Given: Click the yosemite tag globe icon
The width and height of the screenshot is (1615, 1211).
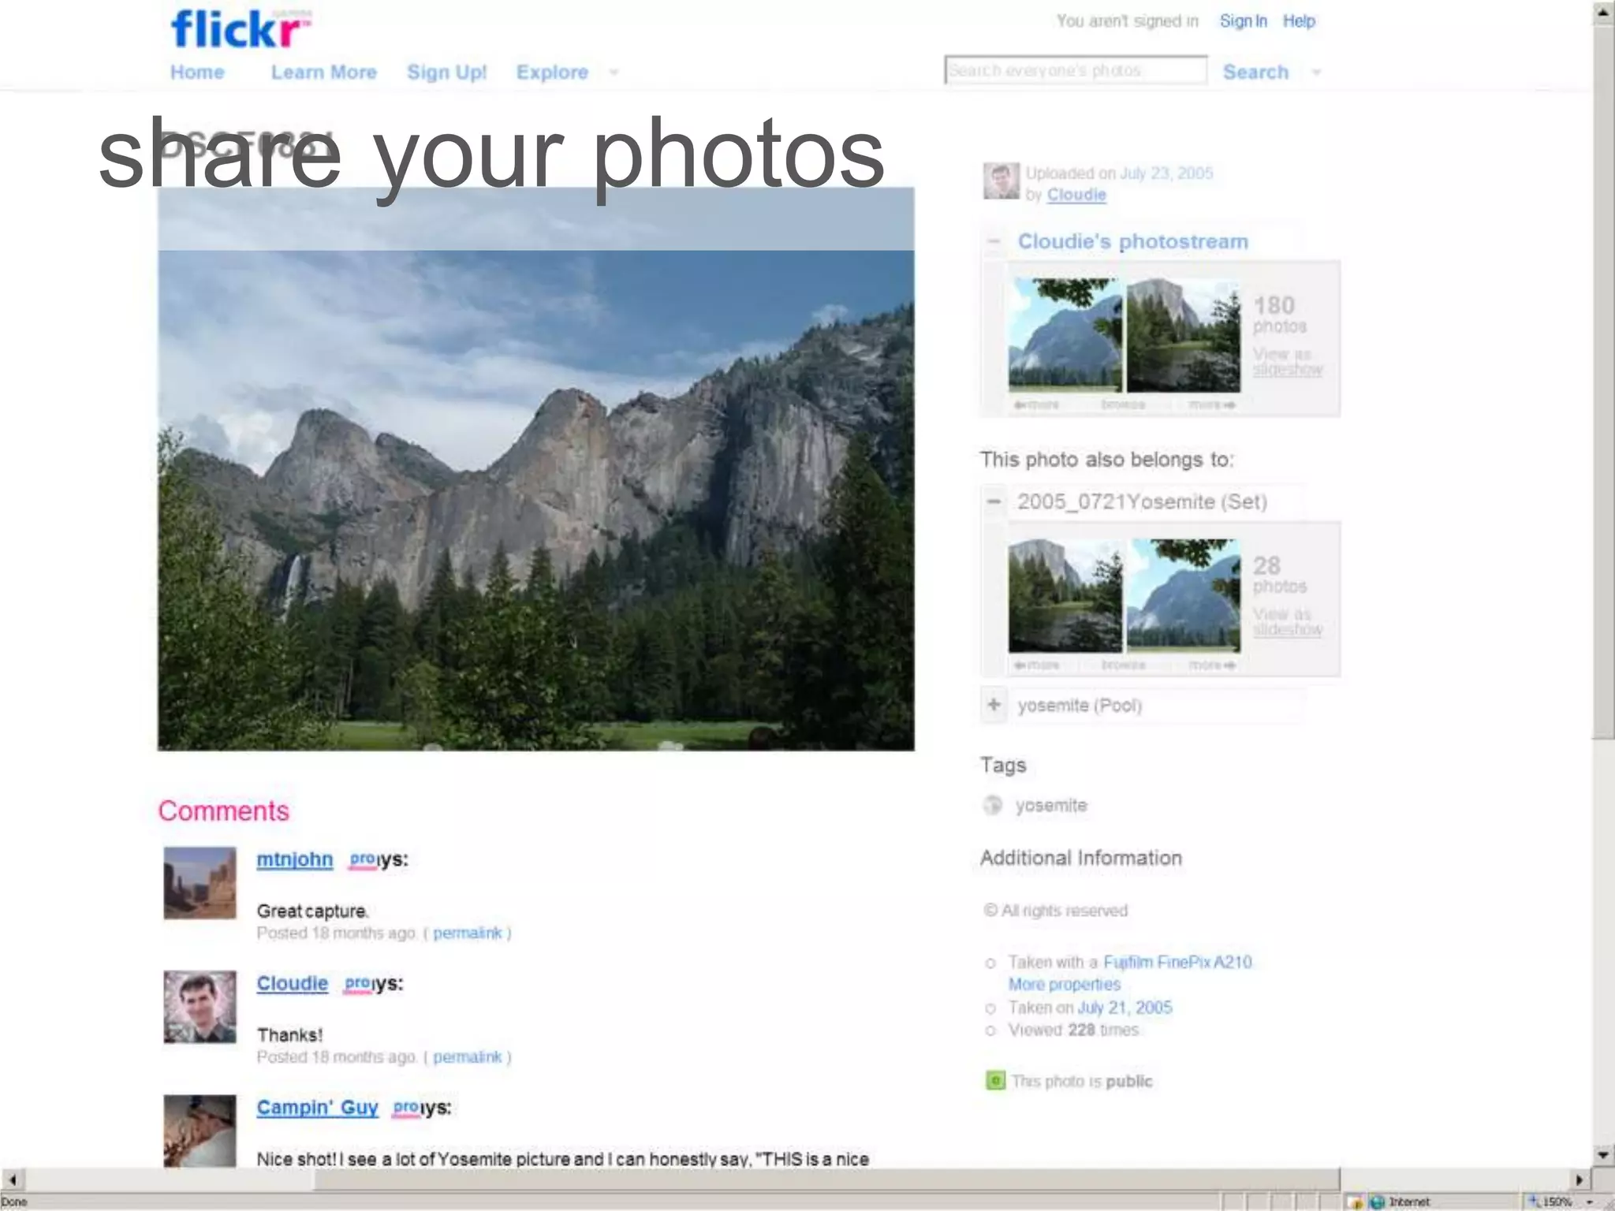Looking at the screenshot, I should click(x=993, y=805).
